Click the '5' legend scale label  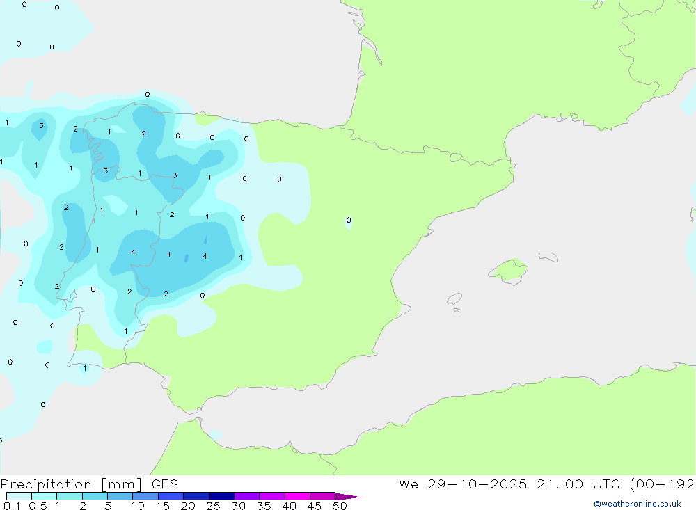108,506
